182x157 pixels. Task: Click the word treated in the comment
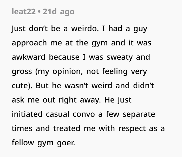click(x=67, y=128)
